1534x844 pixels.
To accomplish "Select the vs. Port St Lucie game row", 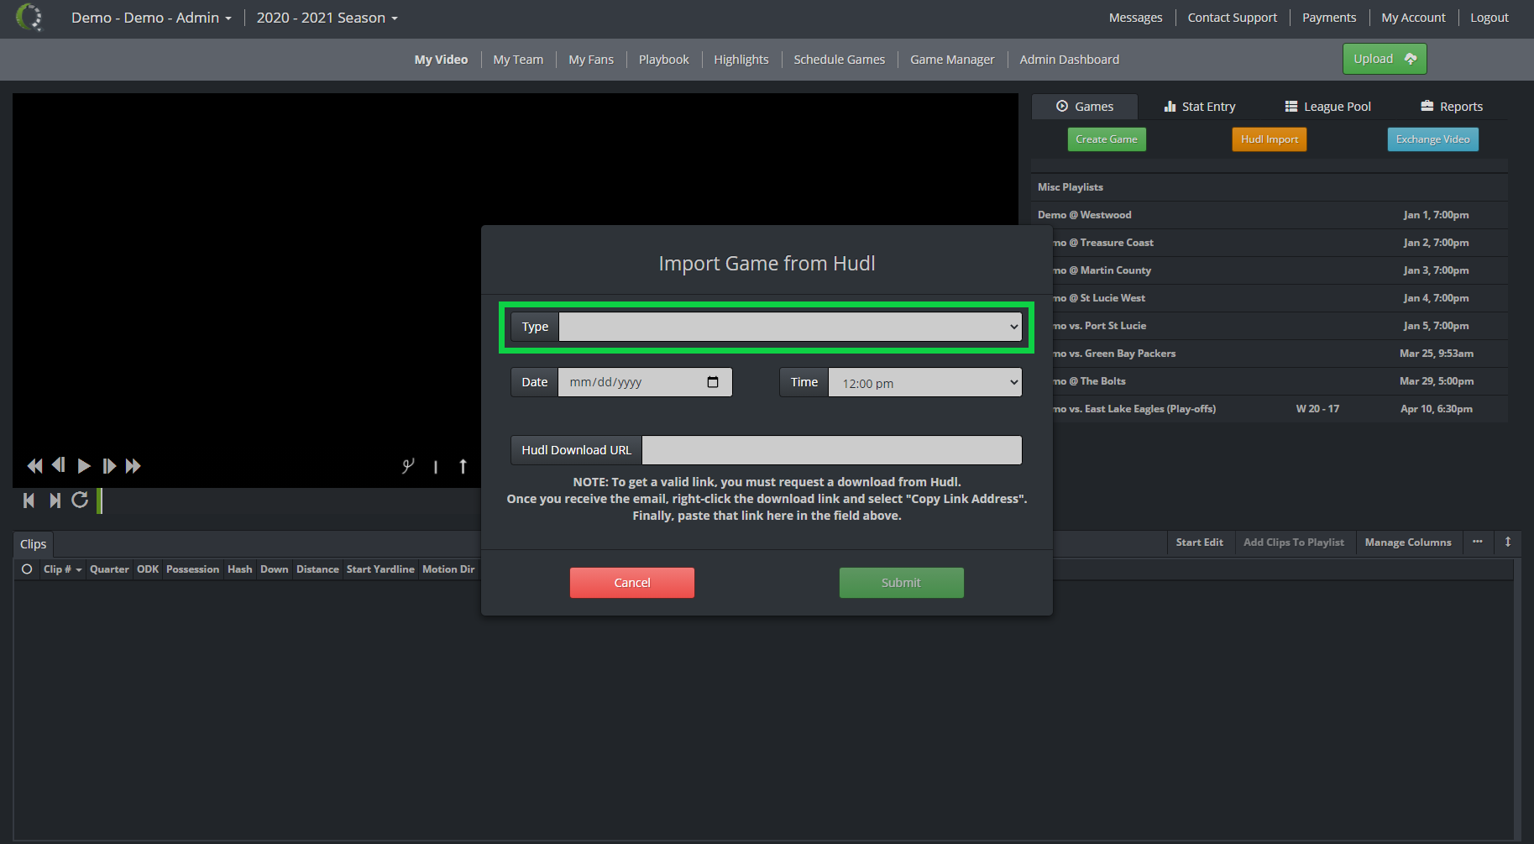I will click(1270, 326).
